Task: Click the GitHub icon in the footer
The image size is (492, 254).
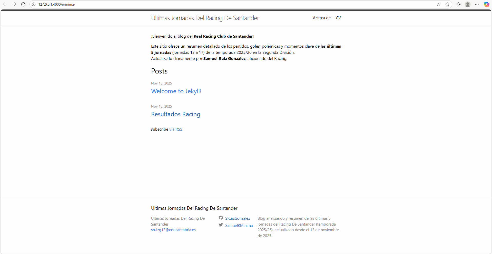Action: pyautogui.click(x=221, y=218)
